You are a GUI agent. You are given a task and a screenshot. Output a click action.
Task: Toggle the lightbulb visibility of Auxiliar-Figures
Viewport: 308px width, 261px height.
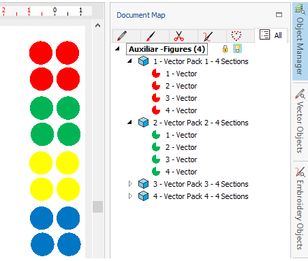237,48
